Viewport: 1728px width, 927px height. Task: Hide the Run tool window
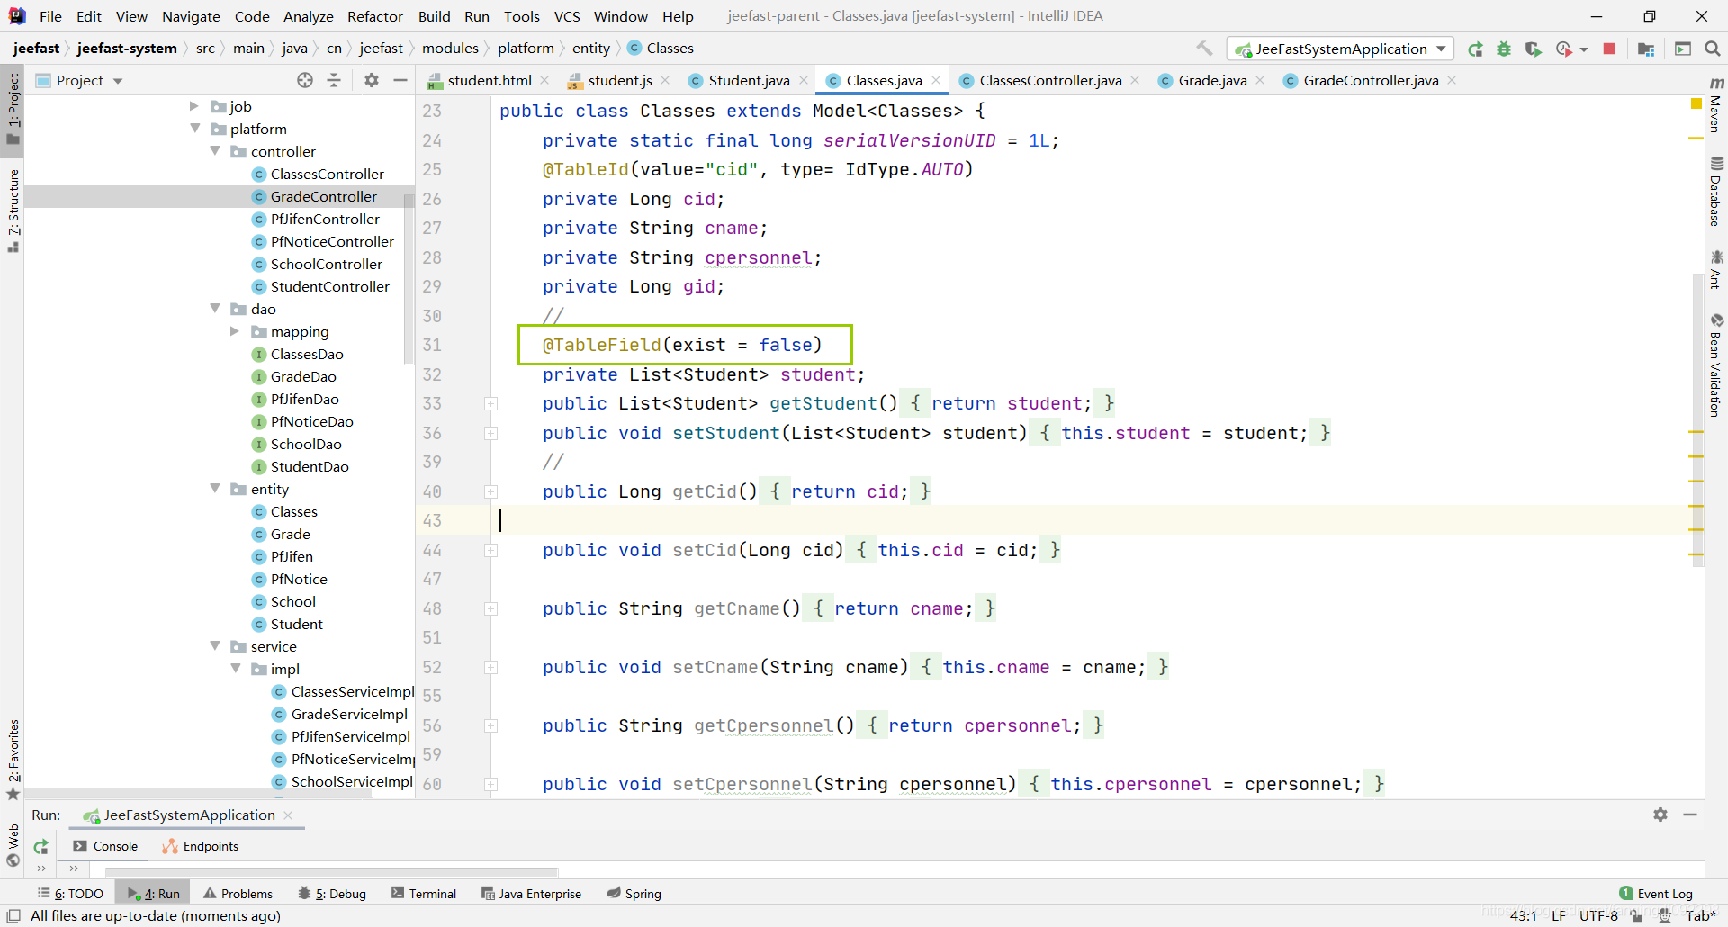1690,814
